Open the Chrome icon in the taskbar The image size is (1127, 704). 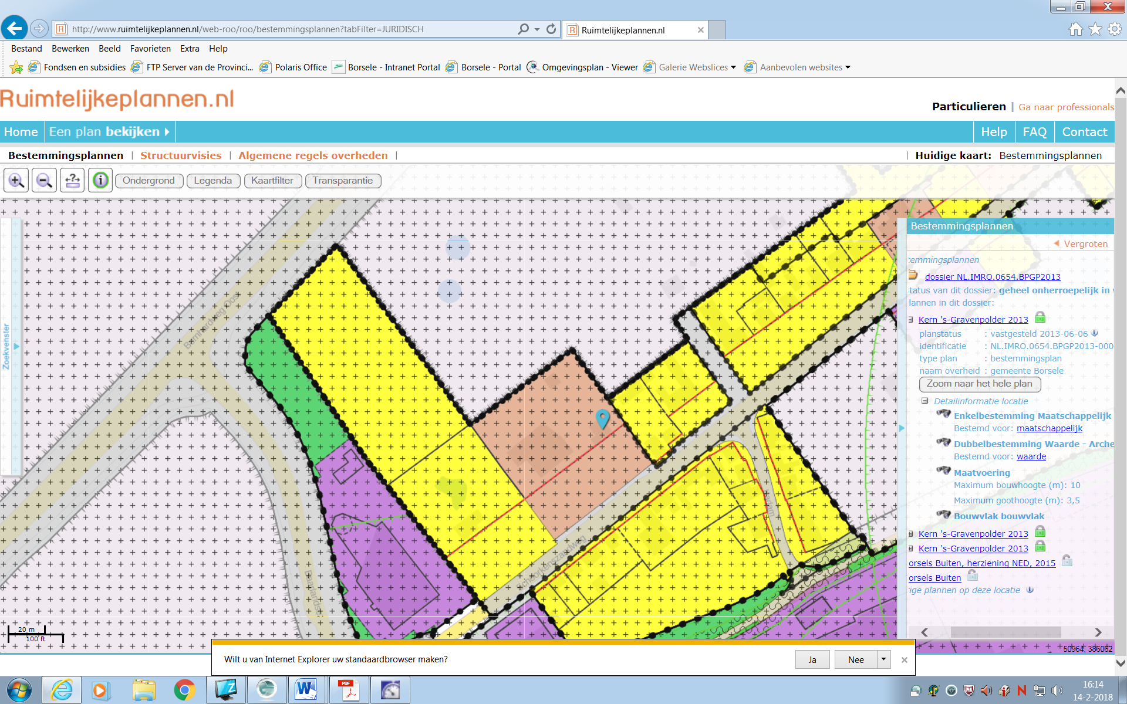coord(184,690)
